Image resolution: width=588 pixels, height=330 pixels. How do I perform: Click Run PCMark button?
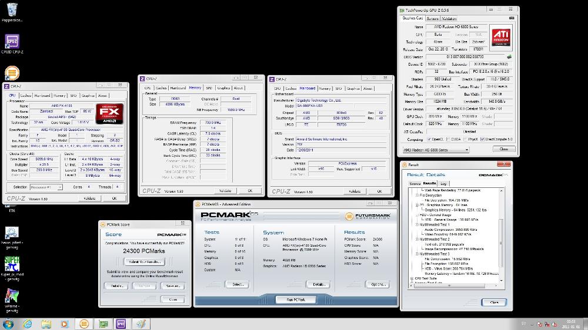tap(296, 299)
